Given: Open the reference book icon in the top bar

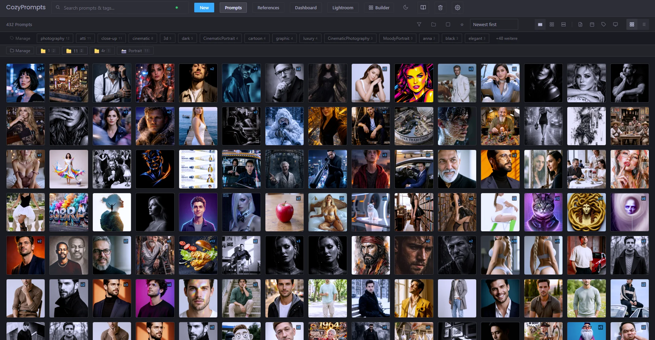Looking at the screenshot, I should coord(423,7).
